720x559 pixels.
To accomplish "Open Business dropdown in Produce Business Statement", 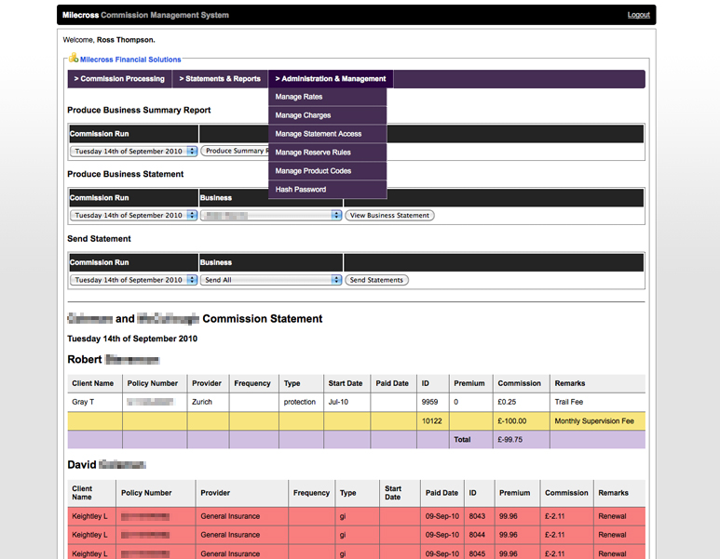I will 271,215.
